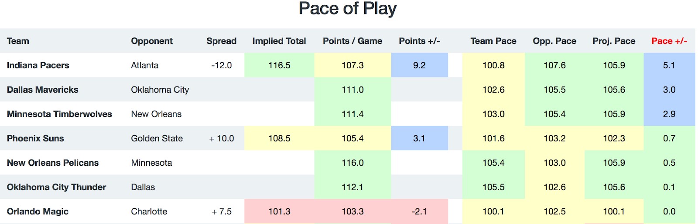This screenshot has width=698, height=224.
Task: Select the Indiana Pacers team name
Action: click(x=38, y=65)
